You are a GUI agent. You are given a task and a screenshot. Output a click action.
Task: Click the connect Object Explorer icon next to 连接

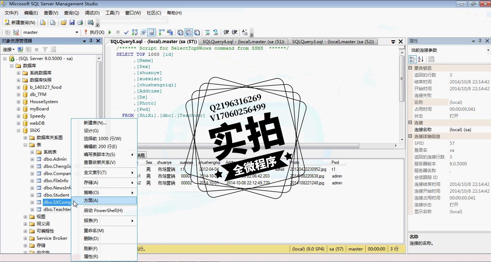[21, 49]
